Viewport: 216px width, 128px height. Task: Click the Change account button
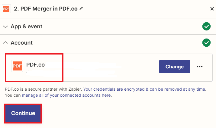174,67
